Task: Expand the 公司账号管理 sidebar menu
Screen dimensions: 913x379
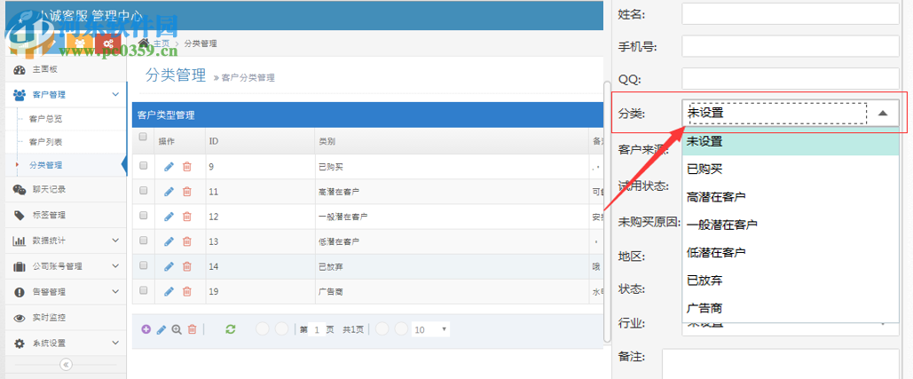Action: [x=64, y=266]
